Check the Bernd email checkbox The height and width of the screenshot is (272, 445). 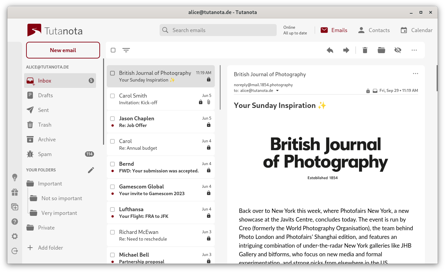[112, 164]
